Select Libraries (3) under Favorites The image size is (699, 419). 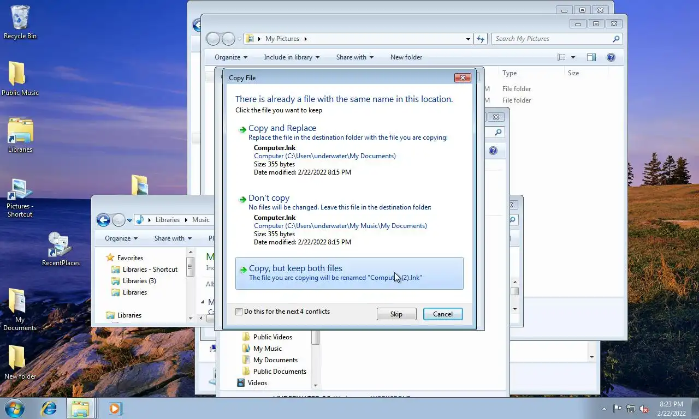tap(139, 281)
